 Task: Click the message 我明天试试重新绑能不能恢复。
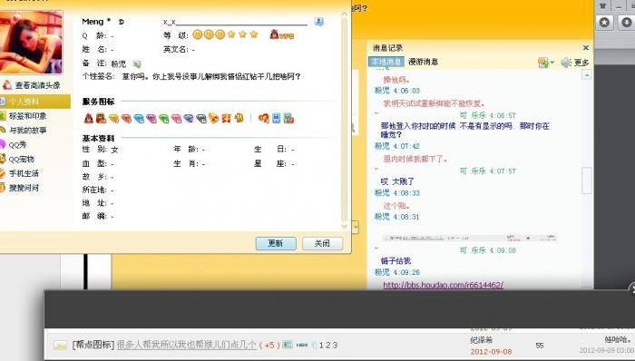click(x=435, y=103)
